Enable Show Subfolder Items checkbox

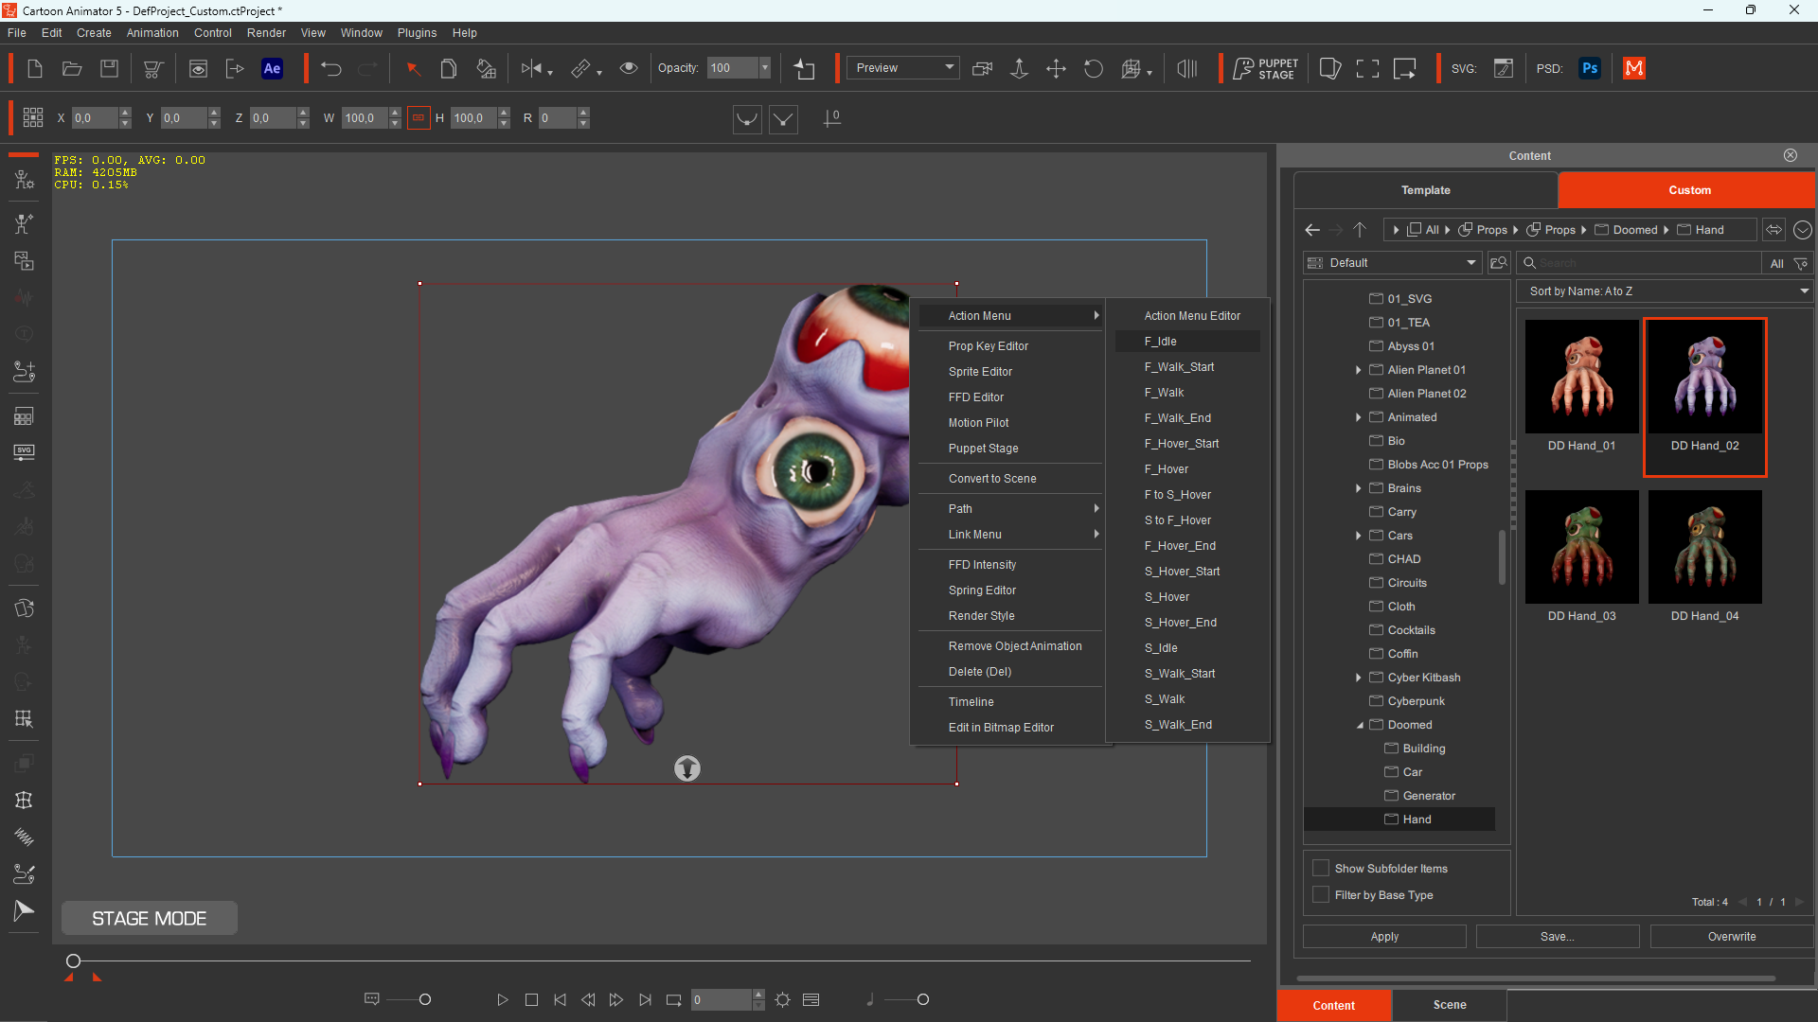click(1321, 868)
